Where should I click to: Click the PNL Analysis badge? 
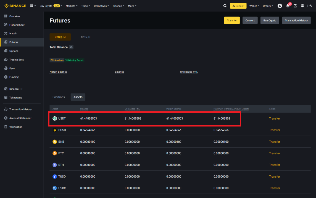57,60
